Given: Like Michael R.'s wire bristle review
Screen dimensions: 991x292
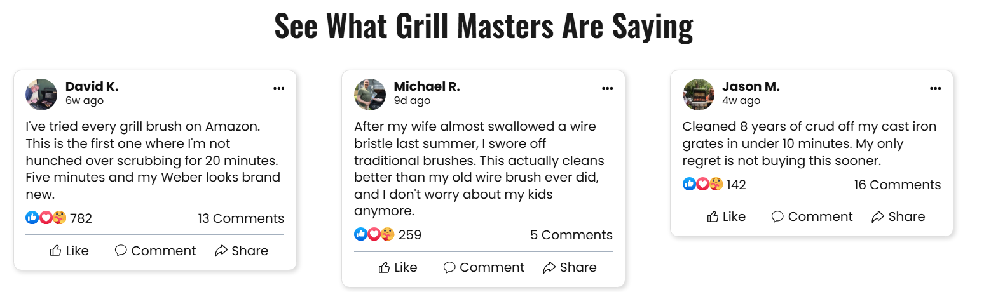Looking at the screenshot, I should [x=398, y=267].
